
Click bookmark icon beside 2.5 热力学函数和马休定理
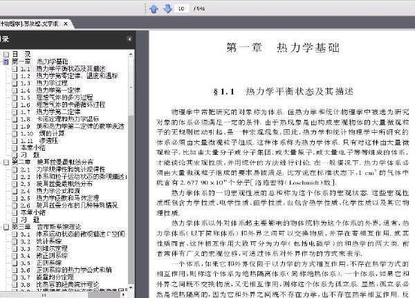coord(15,198)
